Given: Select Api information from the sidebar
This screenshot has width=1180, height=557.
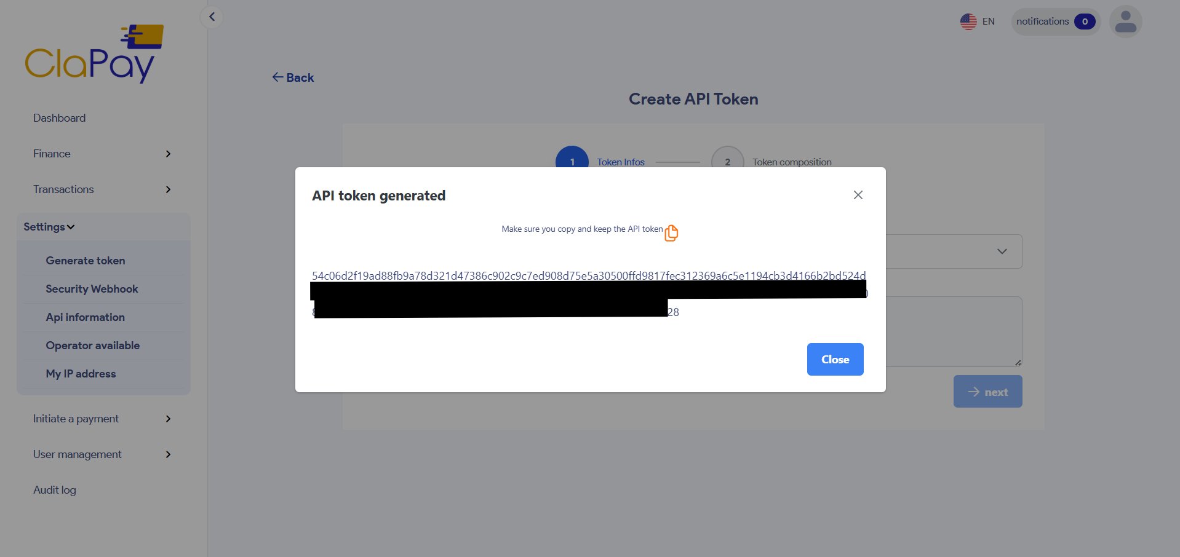Looking at the screenshot, I should click(x=85, y=317).
